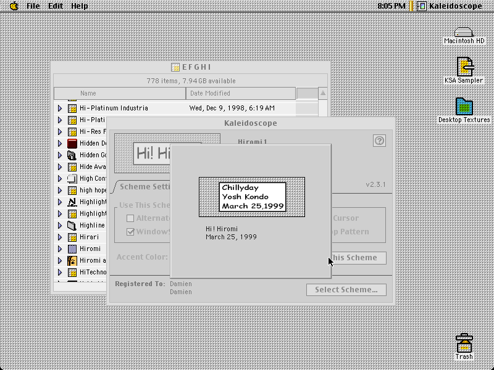Viewport: 494px width, 370px height.
Task: Select the Hiromi a scheme face icon
Action: tap(72, 260)
